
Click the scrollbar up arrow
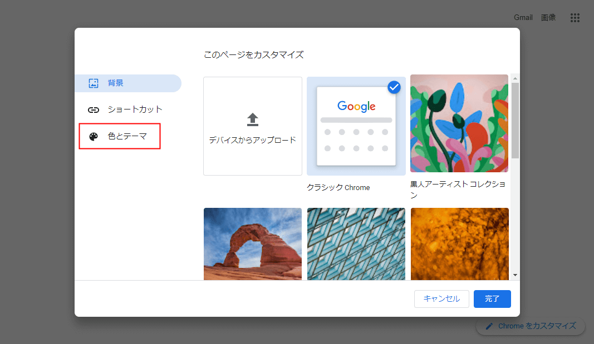515,78
